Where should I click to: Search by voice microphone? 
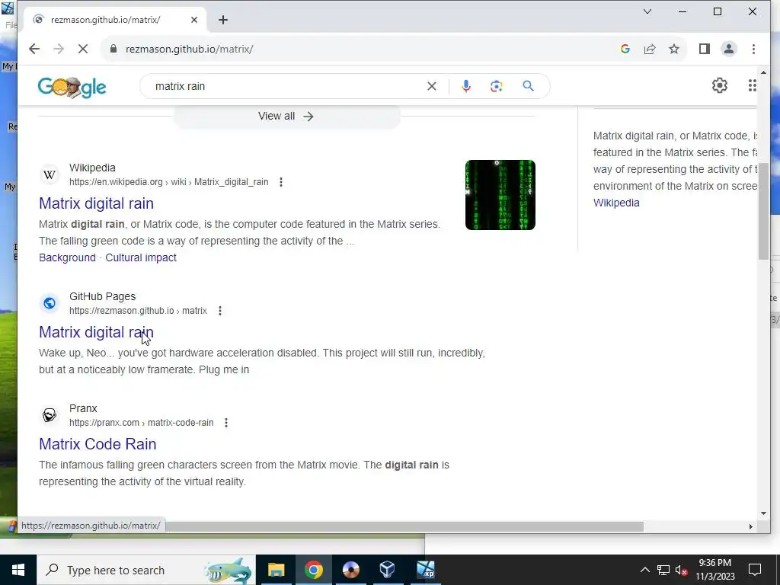(465, 86)
